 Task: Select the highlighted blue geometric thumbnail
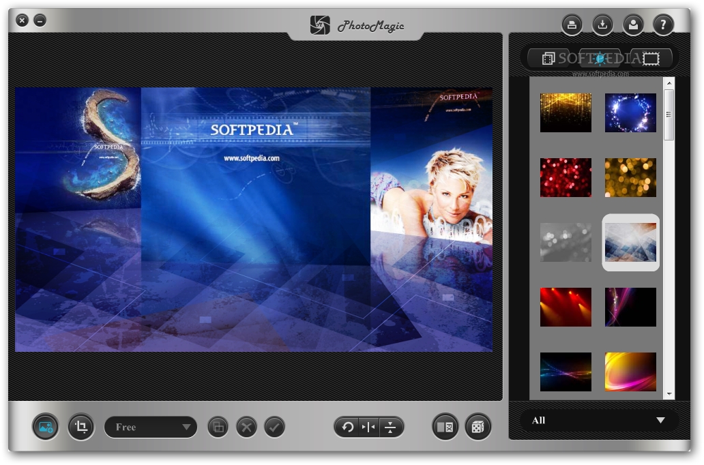coord(630,242)
